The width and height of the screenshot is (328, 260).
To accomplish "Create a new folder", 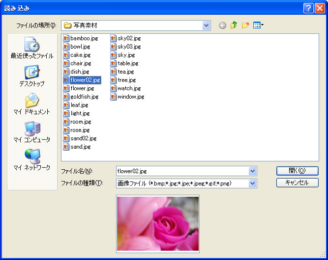I will click(x=245, y=25).
